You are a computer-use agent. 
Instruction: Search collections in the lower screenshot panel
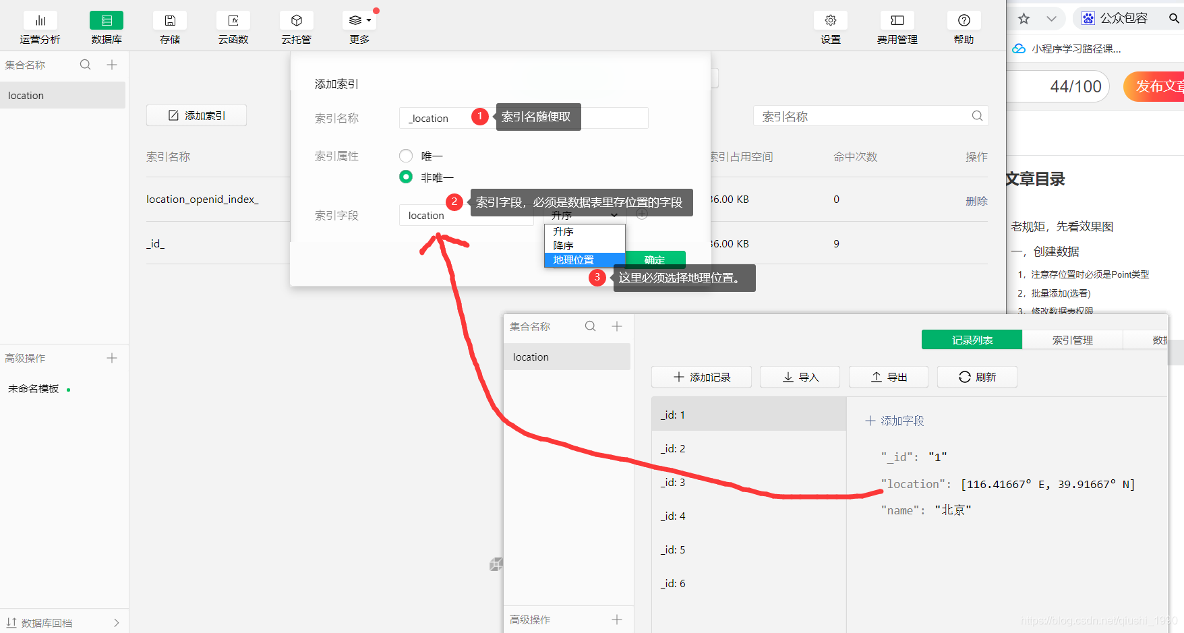[x=590, y=326]
